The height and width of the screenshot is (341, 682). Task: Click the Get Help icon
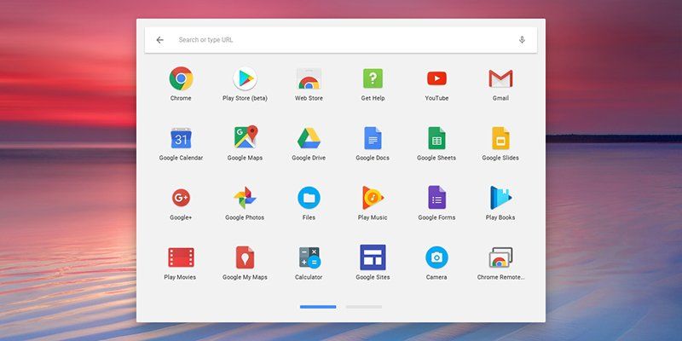pos(373,79)
